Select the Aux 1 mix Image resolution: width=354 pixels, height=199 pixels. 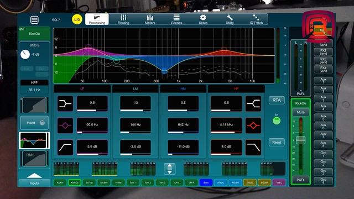tap(323, 81)
